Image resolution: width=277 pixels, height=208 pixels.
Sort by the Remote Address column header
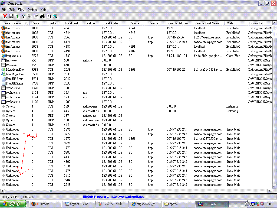pos(178,23)
